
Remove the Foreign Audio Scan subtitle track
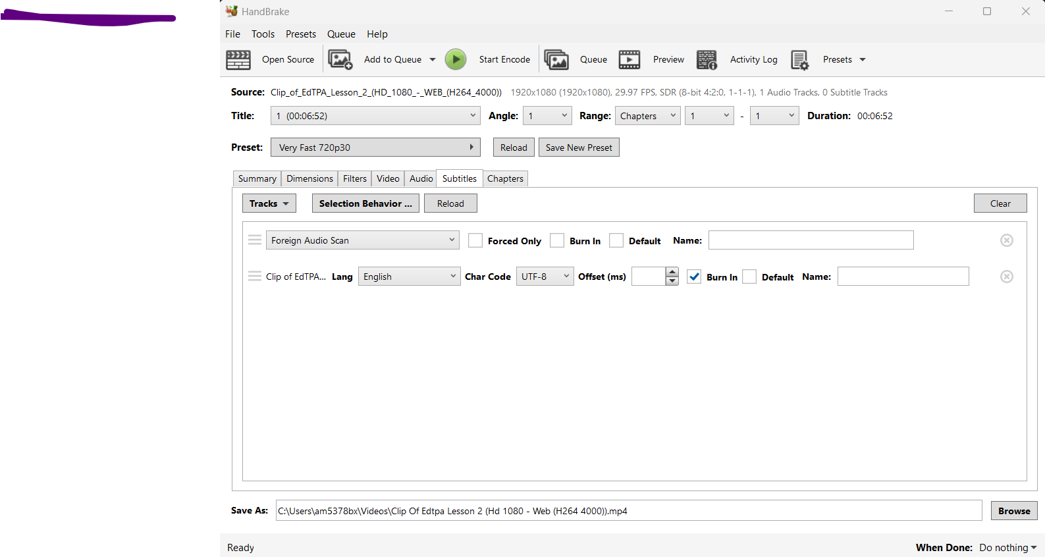1006,240
